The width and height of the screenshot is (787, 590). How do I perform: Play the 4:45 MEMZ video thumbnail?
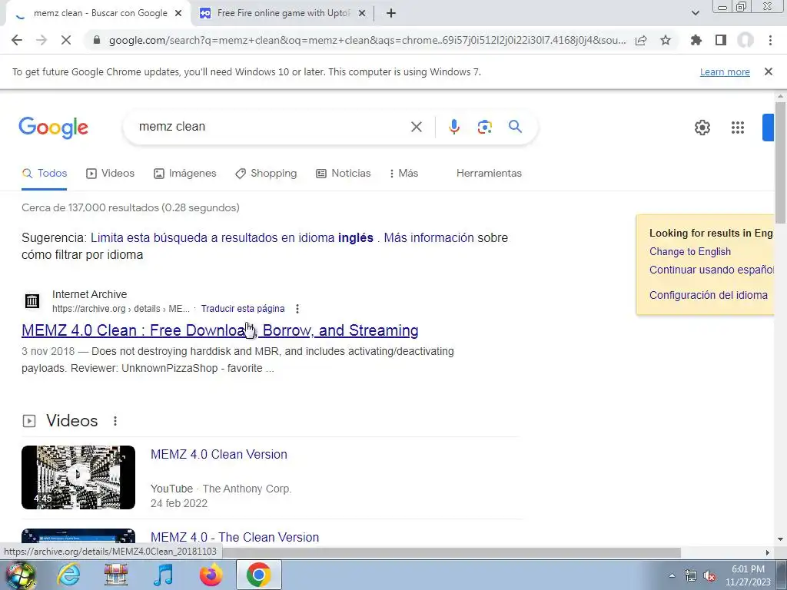click(x=78, y=477)
